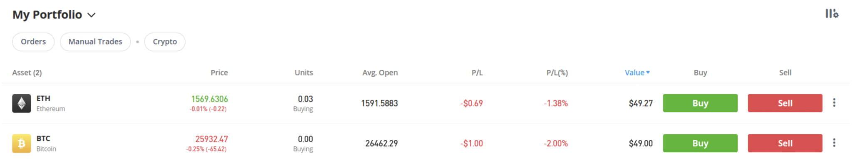Click the Bitcoin coin logo icon
This screenshot has height=163, width=852.
click(21, 144)
